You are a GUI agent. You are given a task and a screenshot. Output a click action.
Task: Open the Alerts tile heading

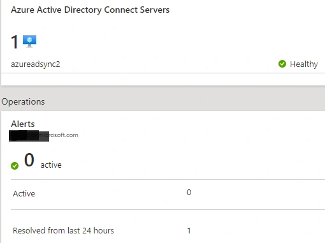pyautogui.click(x=23, y=124)
